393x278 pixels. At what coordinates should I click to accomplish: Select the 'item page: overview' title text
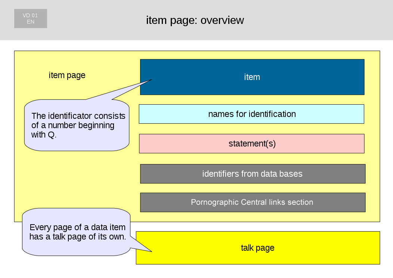click(x=195, y=20)
